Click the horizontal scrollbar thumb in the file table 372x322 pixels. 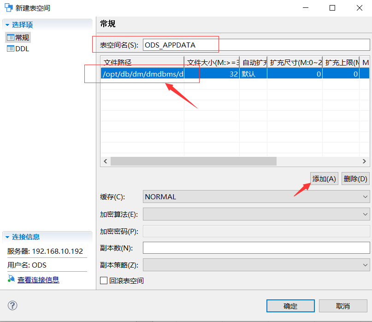[x=193, y=161]
